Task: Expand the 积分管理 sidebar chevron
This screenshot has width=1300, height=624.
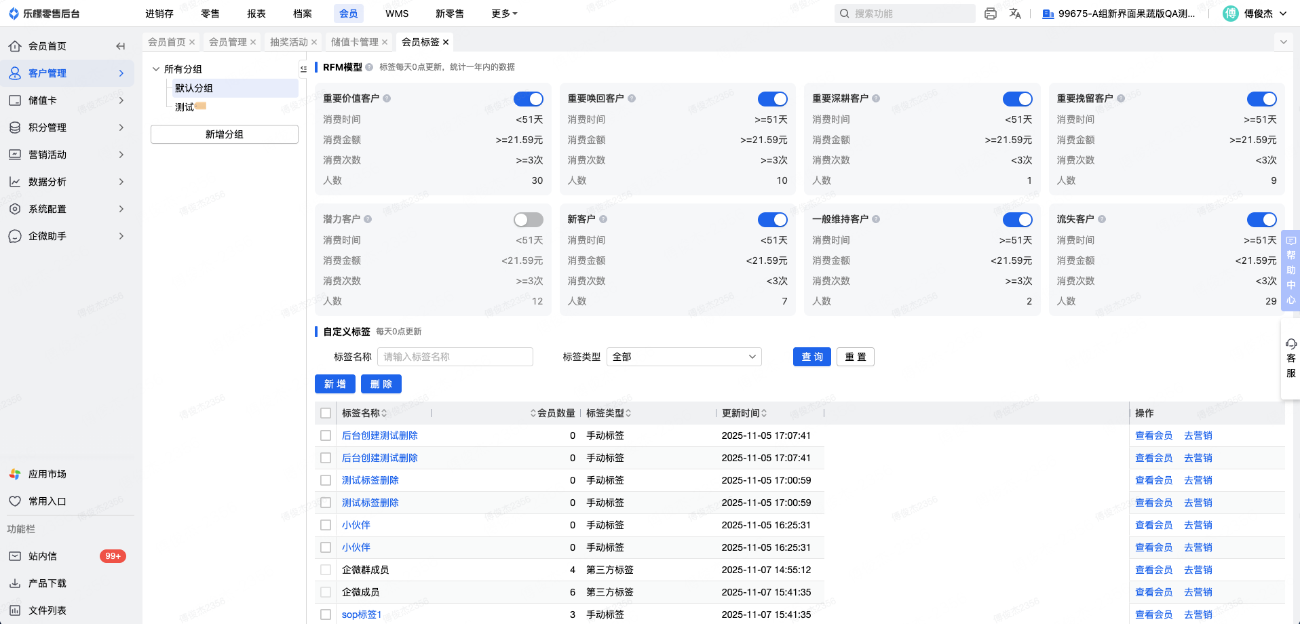Action: pos(121,128)
